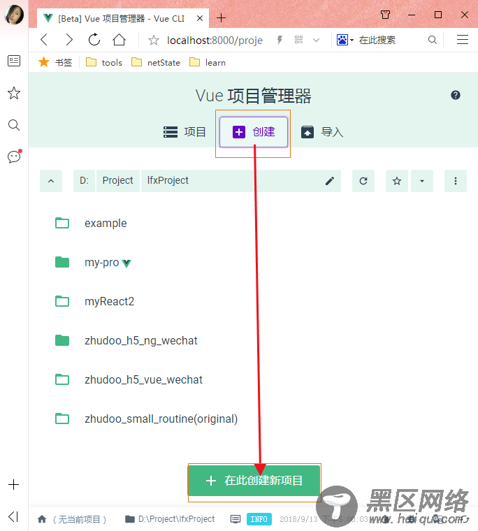Viewport: 478px width, 531px height.
Task: Open a new browser tab with plus
Action: [x=221, y=17]
